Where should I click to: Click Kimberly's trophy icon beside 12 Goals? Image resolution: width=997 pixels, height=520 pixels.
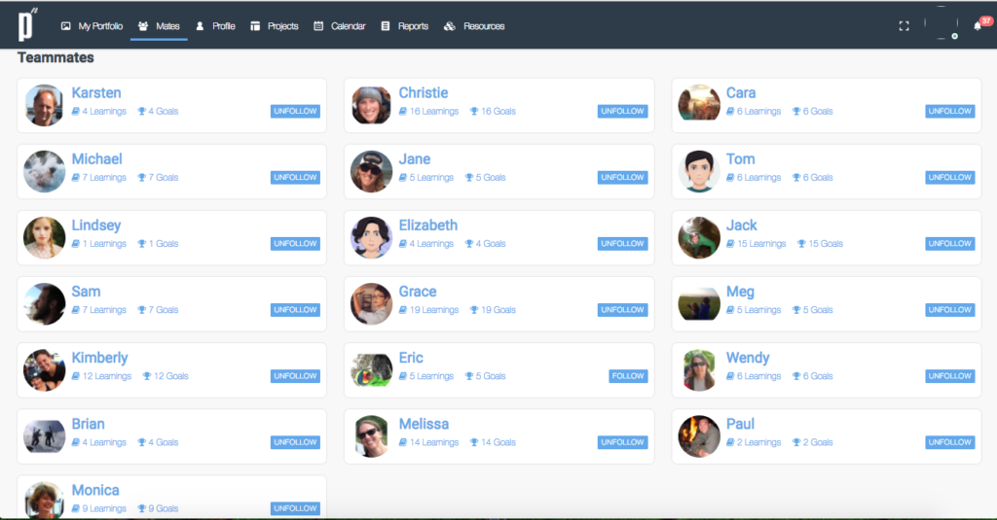[146, 376]
